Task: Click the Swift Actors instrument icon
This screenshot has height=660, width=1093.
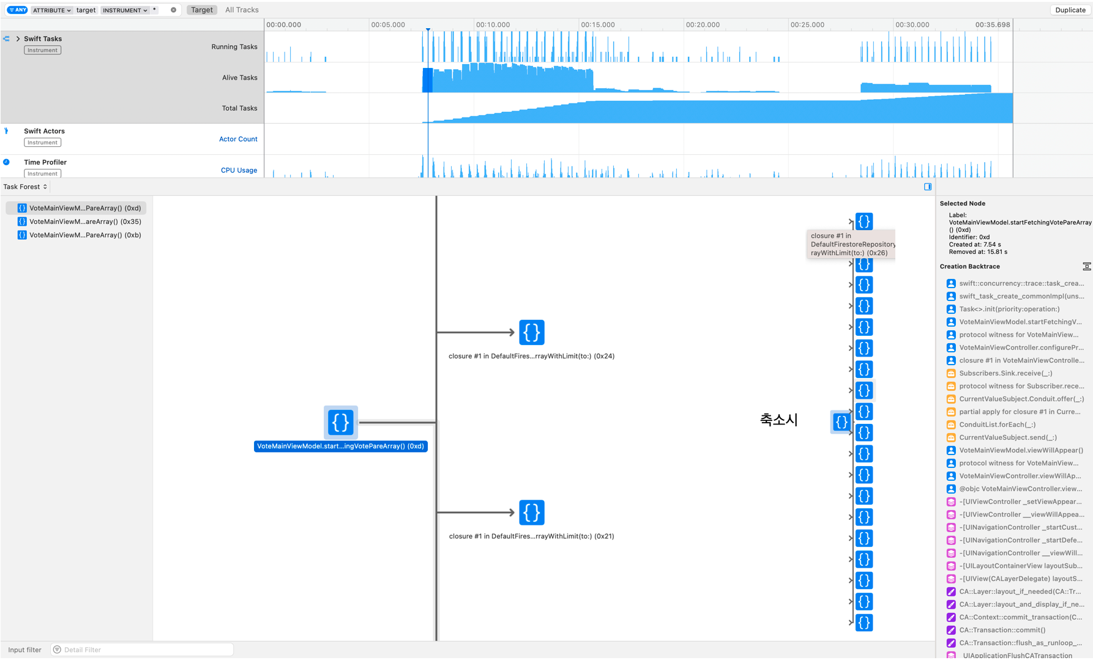Action: click(x=7, y=131)
